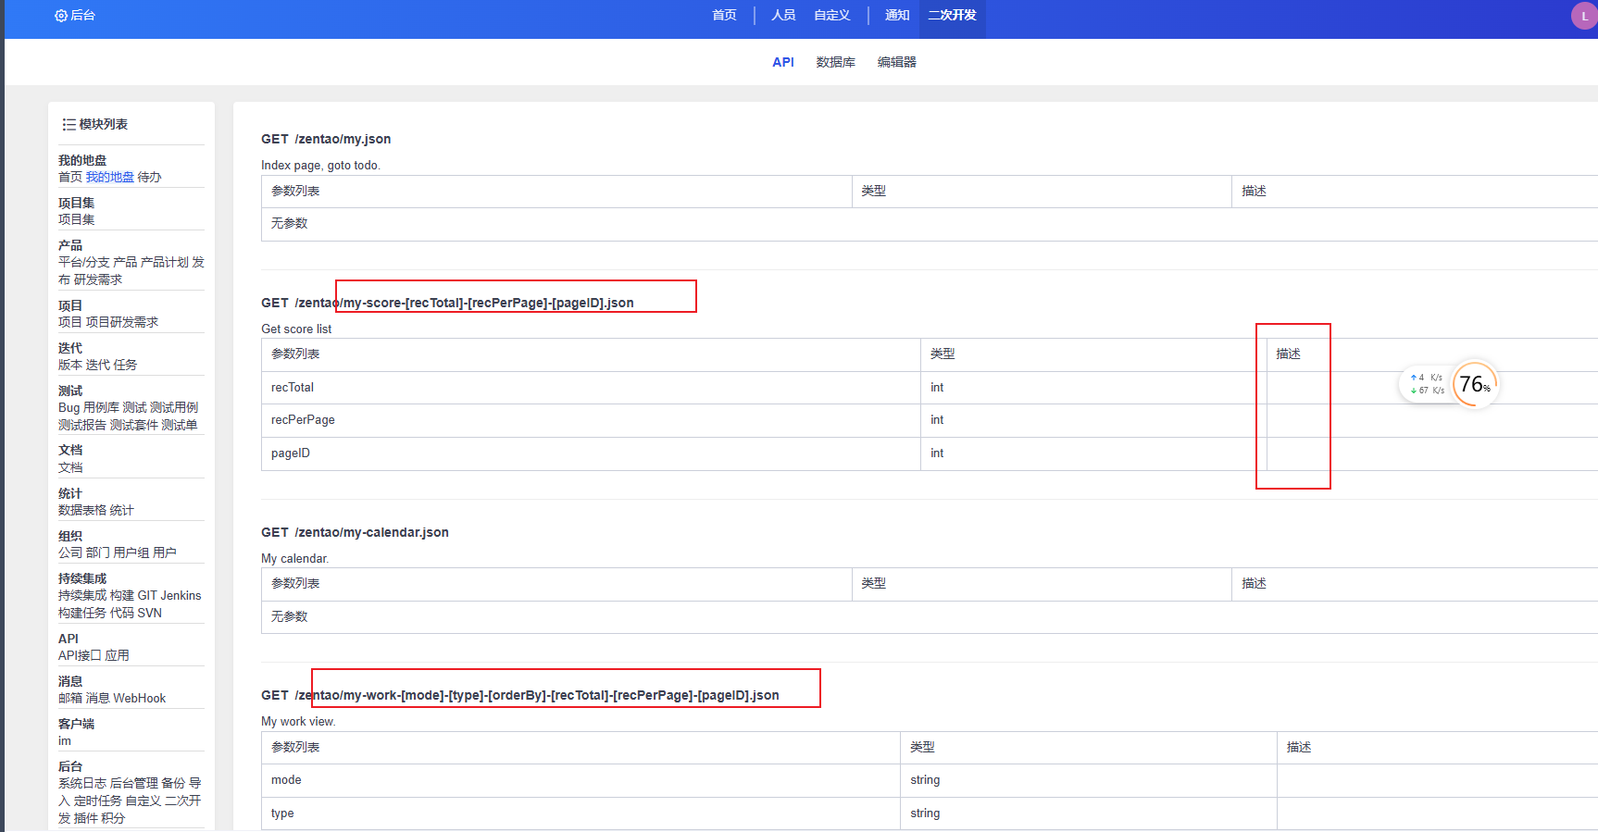The width and height of the screenshot is (1598, 832).
Task: Open the Bug module in sidebar
Action: click(x=69, y=407)
